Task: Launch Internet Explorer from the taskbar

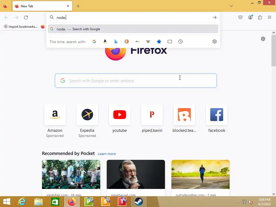Action: [22, 202]
